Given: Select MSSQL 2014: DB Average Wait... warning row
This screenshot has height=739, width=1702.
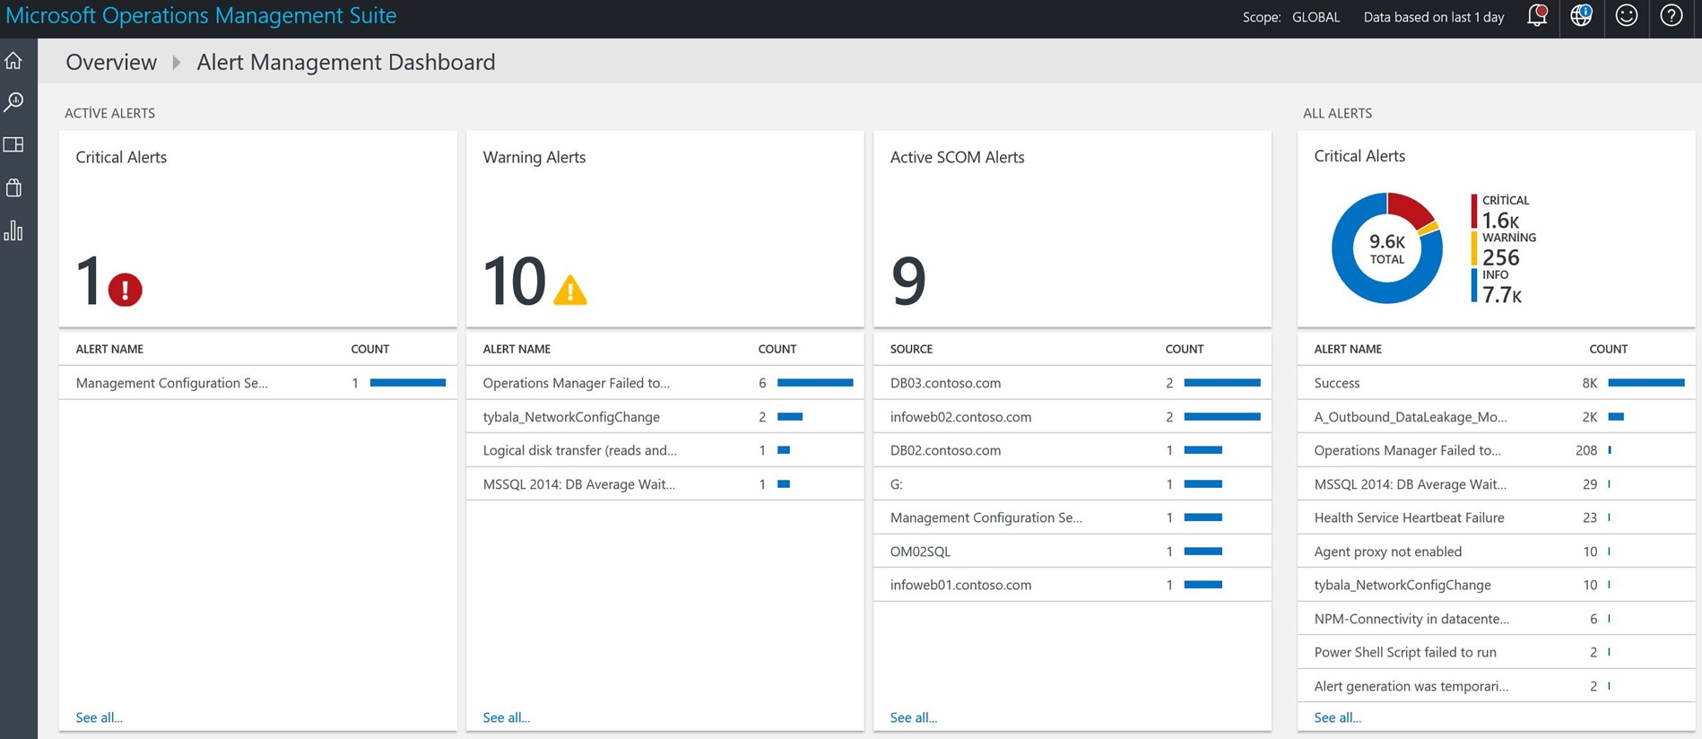Looking at the screenshot, I should tap(665, 484).
